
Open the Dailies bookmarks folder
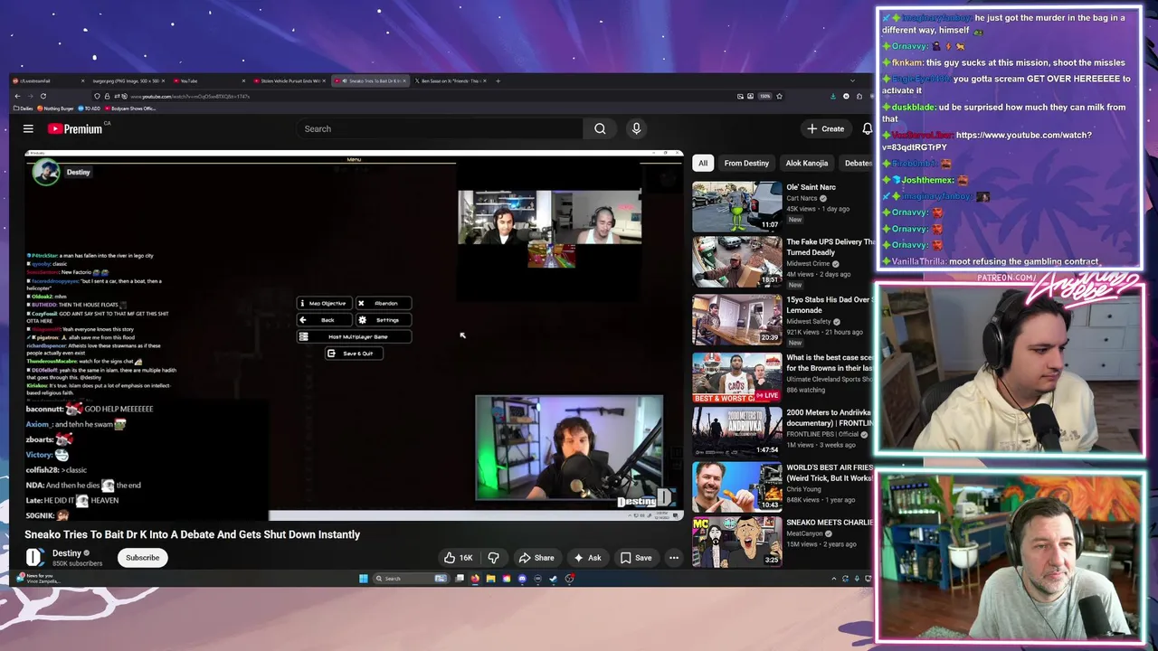pos(24,108)
